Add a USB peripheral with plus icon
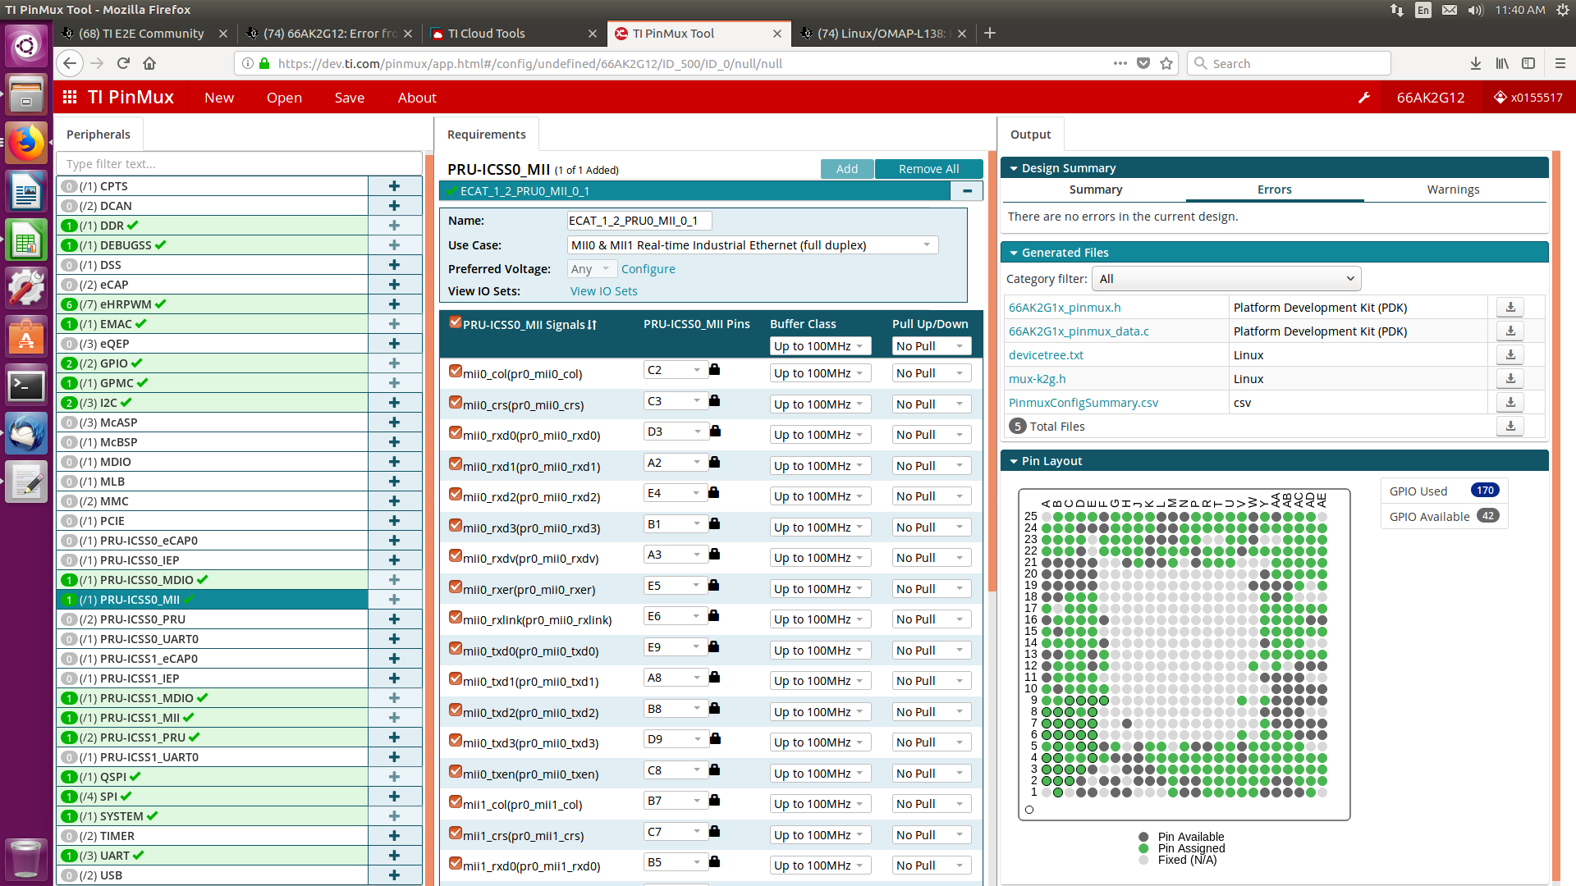Image resolution: width=1576 pixels, height=886 pixels. (394, 875)
